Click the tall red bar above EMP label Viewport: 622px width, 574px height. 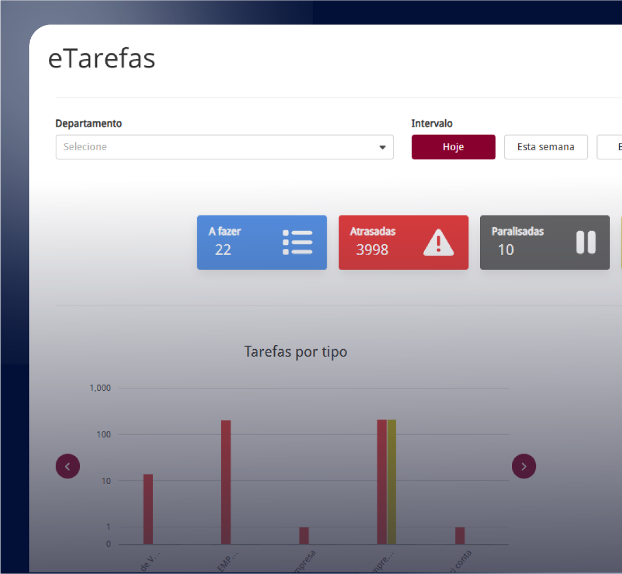[x=226, y=482]
